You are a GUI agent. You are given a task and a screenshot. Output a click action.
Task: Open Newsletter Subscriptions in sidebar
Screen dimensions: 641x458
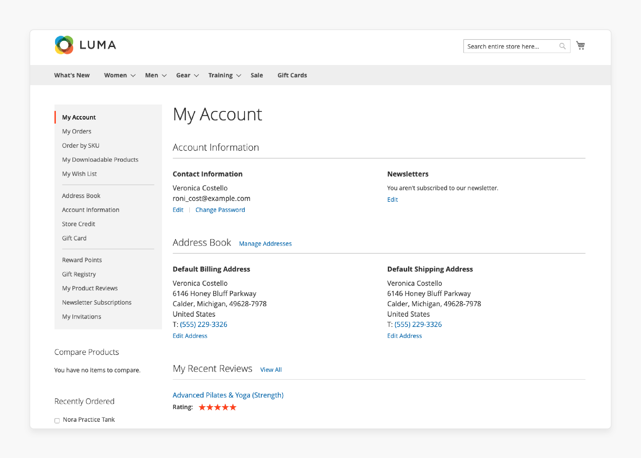(97, 302)
